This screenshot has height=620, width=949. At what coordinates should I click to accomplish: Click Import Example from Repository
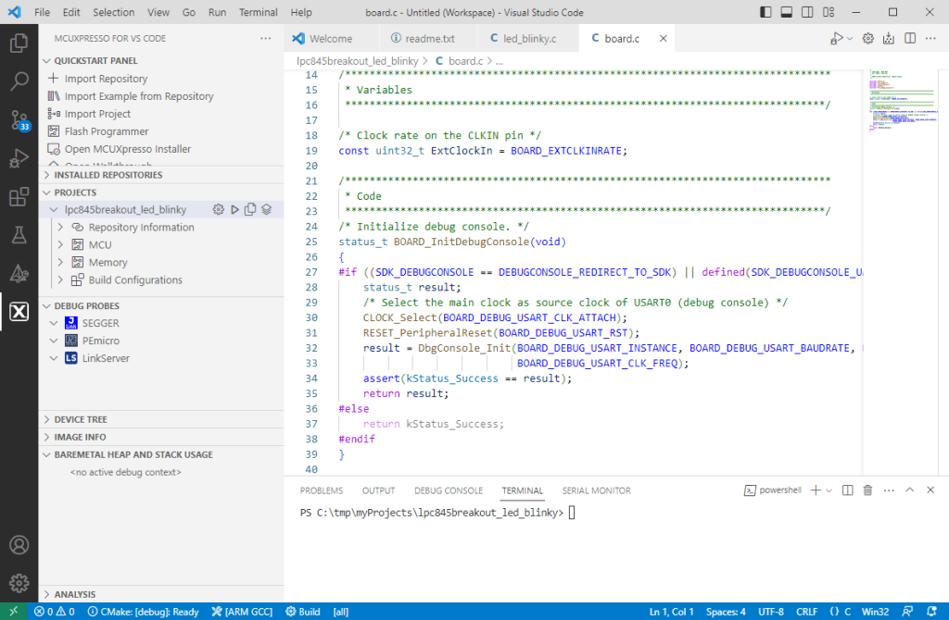tap(139, 96)
